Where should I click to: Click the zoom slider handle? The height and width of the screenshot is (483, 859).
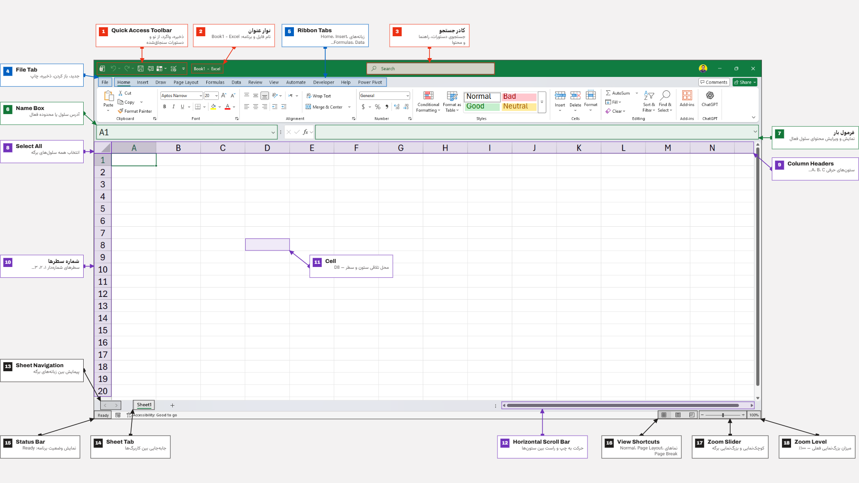click(723, 415)
